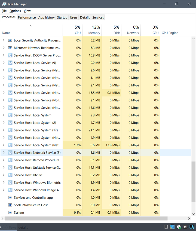Image resolution: width=196 pixels, height=231 pixels.
Task: Open the View menu
Action: pos(27,11)
